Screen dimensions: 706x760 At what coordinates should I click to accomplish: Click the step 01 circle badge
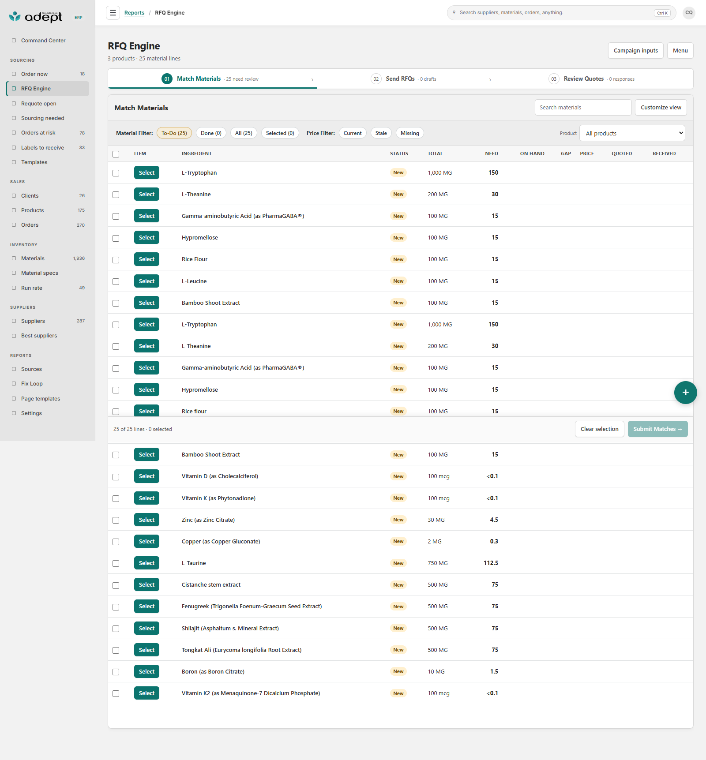(x=167, y=79)
